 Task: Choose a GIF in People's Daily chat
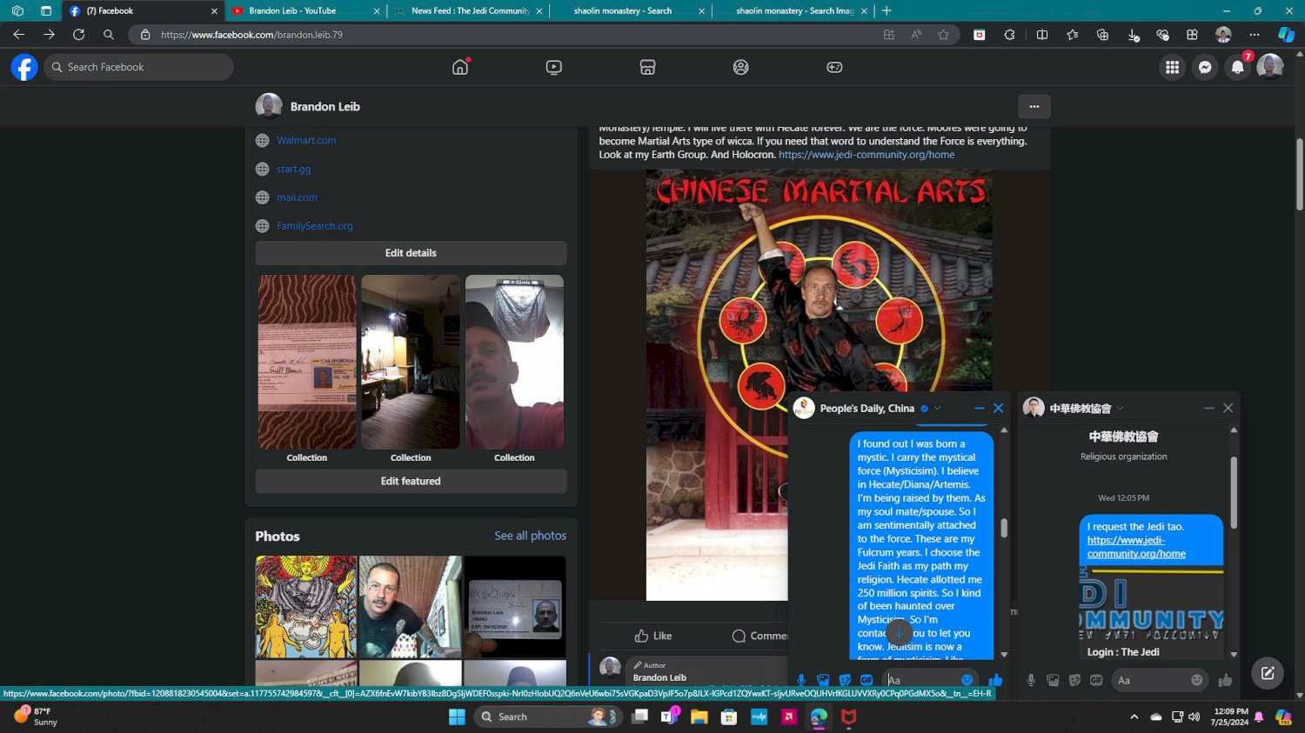point(867,680)
